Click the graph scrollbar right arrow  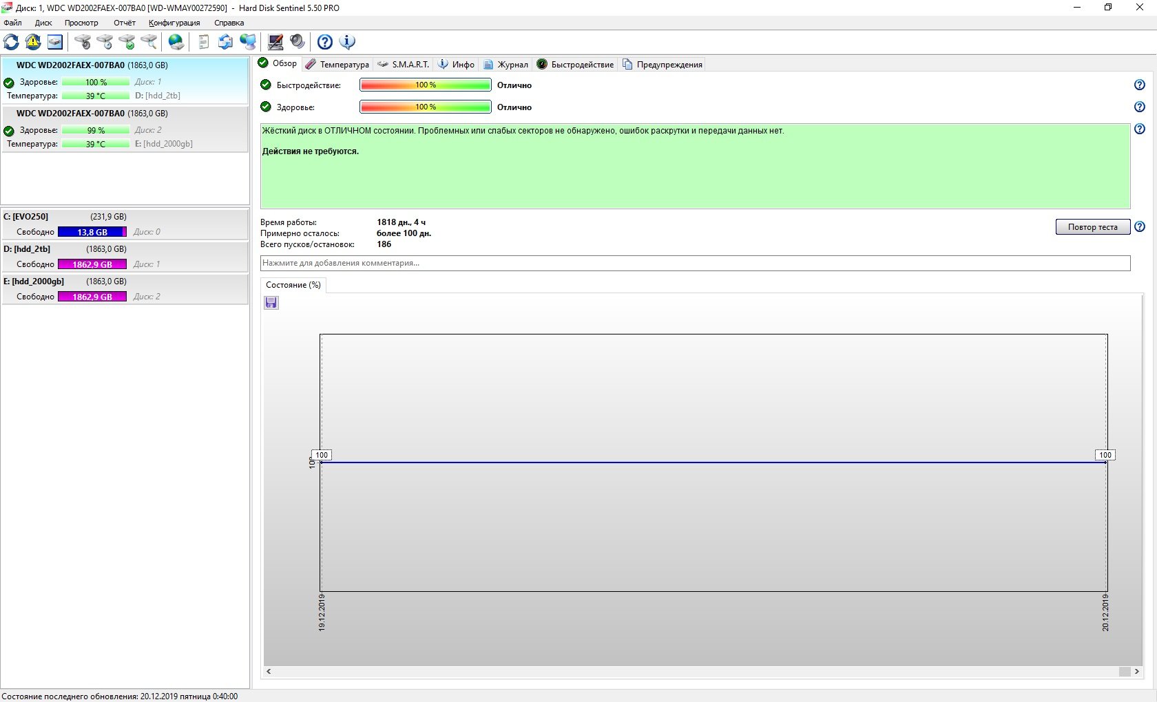[x=1136, y=672]
